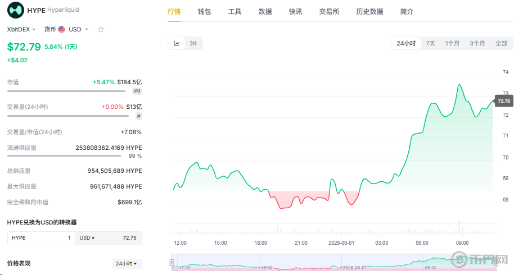Click the HYPE兑换为USD的转换器 heading

[x=42, y=222]
